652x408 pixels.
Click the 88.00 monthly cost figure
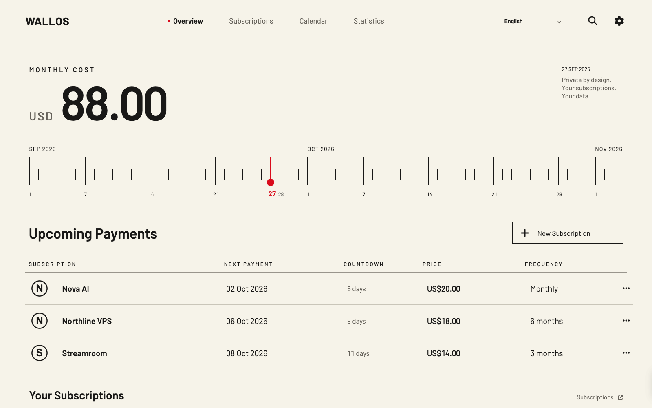pos(115,103)
